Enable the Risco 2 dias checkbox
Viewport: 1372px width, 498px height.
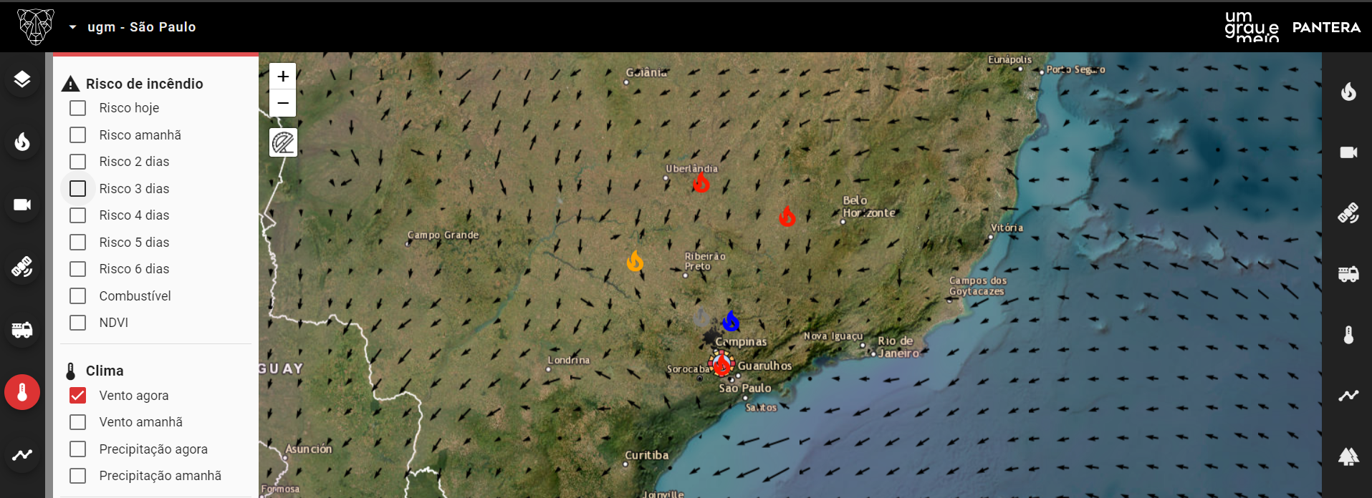coord(77,162)
